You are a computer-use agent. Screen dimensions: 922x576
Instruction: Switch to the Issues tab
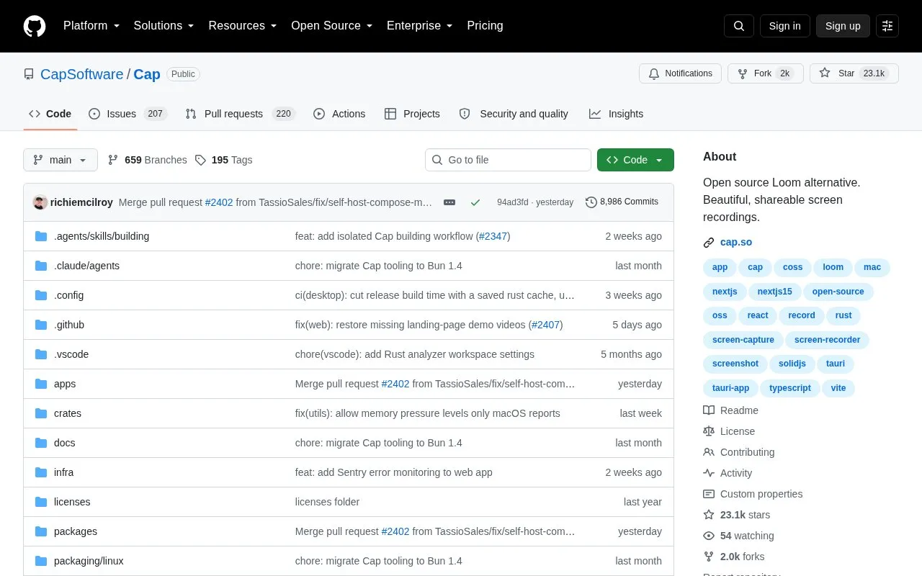coord(127,114)
